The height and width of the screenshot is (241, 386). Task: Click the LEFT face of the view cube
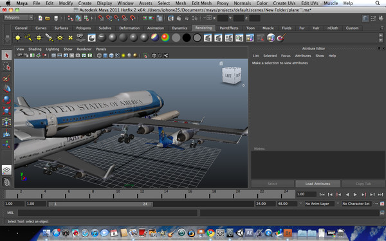228,76
